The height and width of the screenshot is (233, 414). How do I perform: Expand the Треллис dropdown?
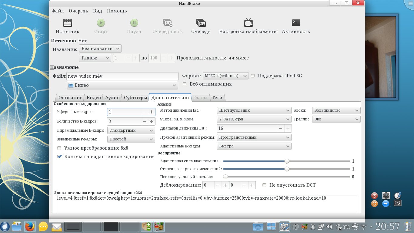pyautogui.click(x=336, y=119)
